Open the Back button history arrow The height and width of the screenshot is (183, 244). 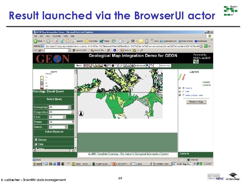coord(44,41)
